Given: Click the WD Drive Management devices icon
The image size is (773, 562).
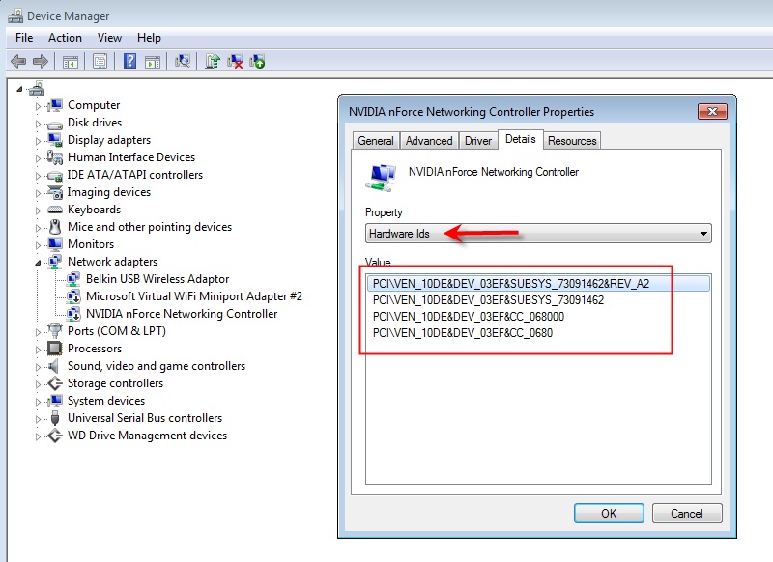Looking at the screenshot, I should point(55,436).
